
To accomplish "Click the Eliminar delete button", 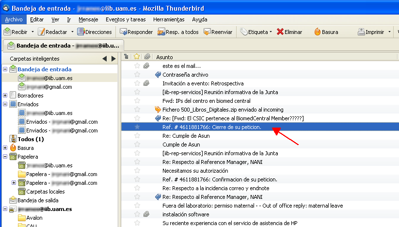I will point(289,32).
